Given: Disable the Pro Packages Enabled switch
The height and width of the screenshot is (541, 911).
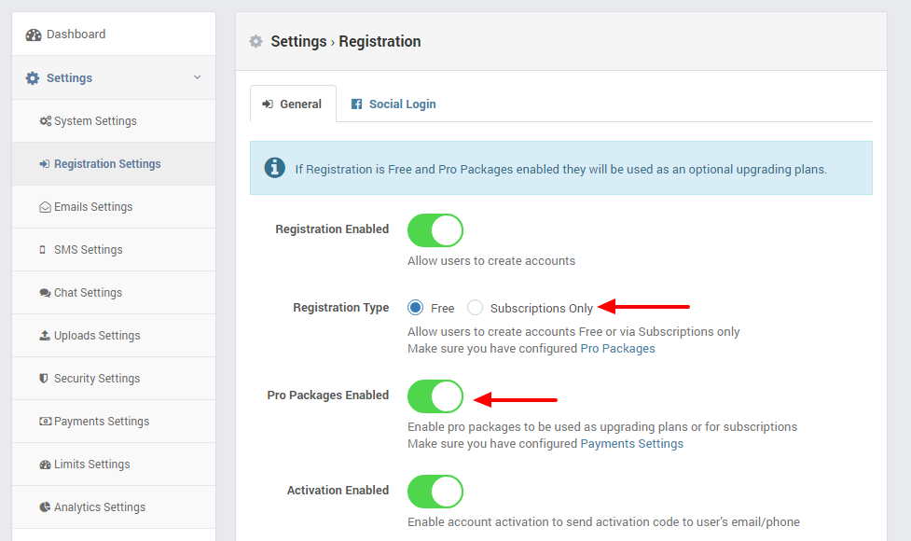Looking at the screenshot, I should click(435, 396).
